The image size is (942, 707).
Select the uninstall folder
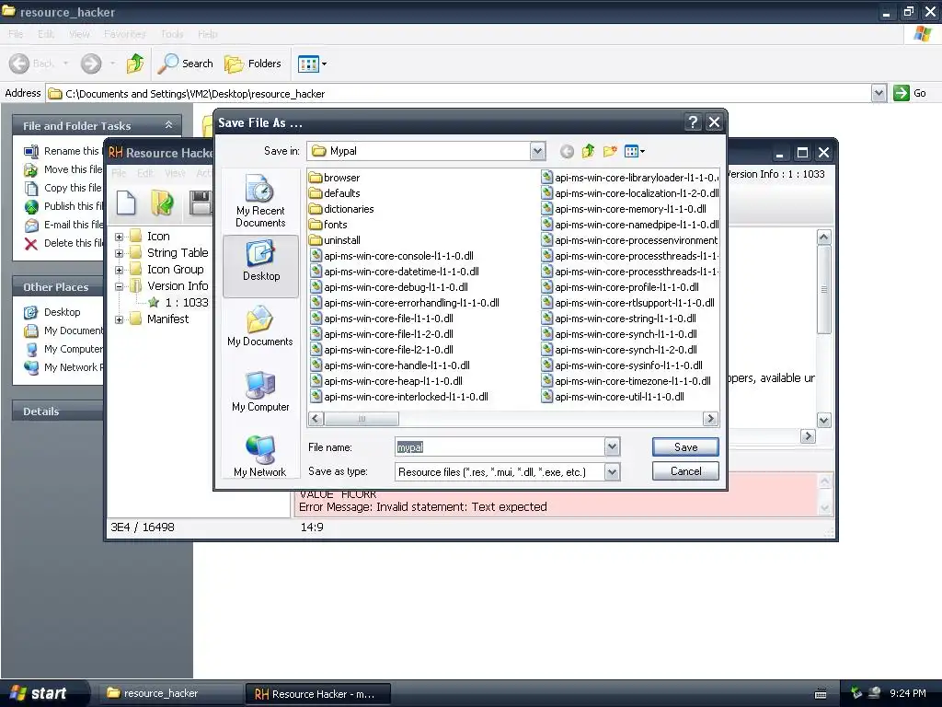pos(335,240)
